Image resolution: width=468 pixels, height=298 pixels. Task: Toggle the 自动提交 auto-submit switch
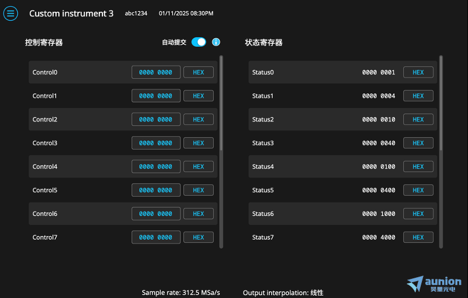[199, 42]
